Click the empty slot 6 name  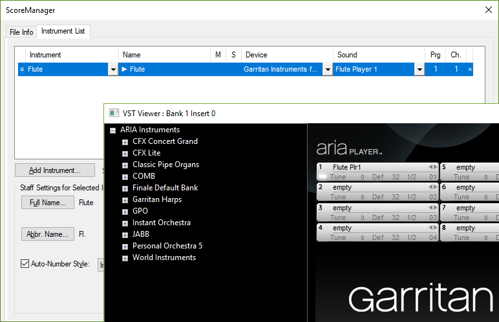pyautogui.click(x=465, y=187)
